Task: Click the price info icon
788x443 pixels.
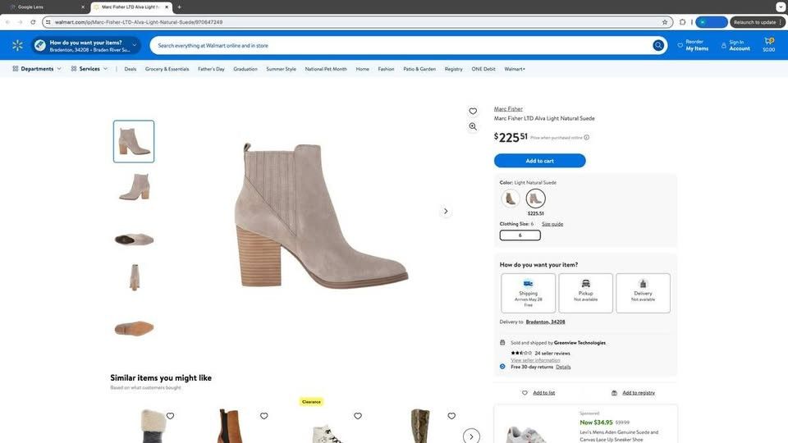Action: click(x=586, y=138)
